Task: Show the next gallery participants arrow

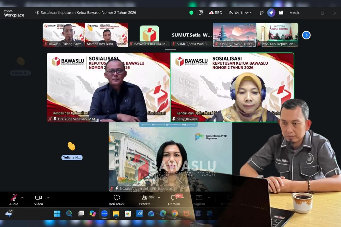Action: coord(306,35)
